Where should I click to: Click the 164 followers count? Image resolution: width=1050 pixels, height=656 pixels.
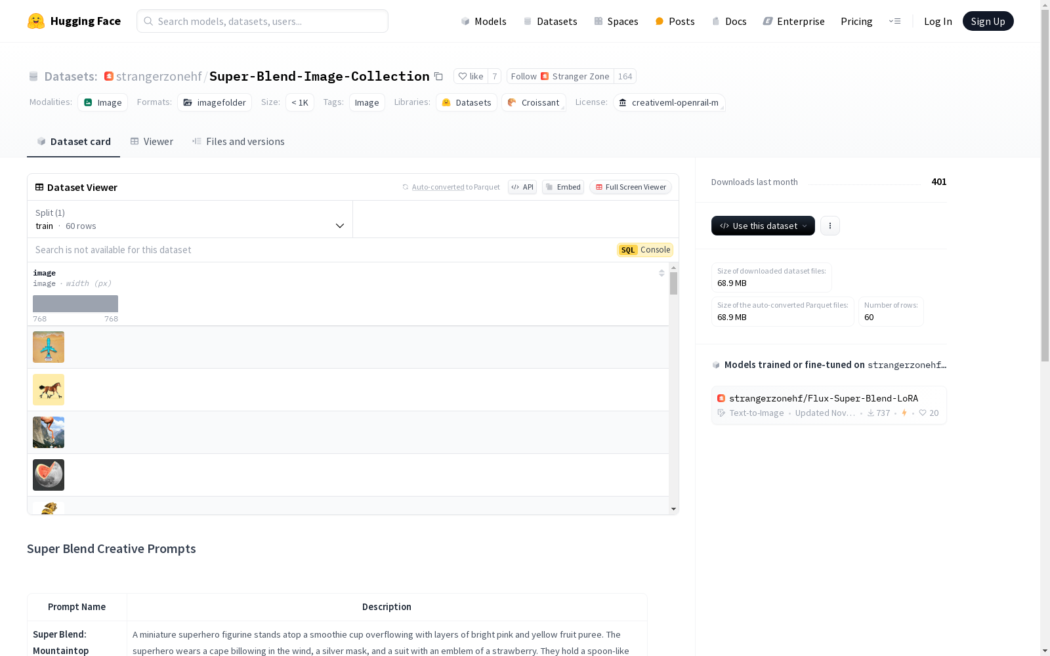pyautogui.click(x=625, y=76)
